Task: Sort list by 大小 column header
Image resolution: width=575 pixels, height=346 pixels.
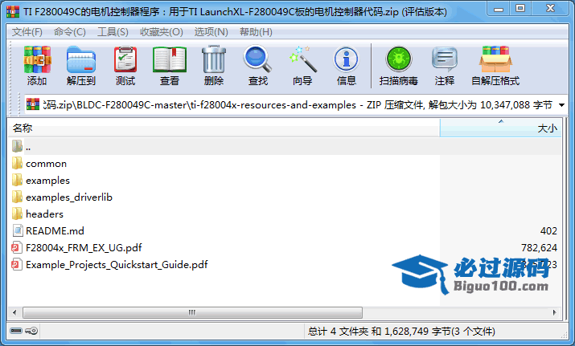Action: [500, 128]
